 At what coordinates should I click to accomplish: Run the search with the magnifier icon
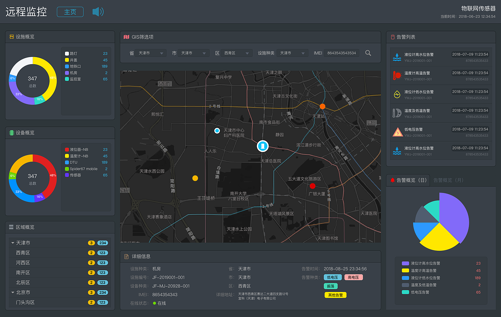click(368, 53)
